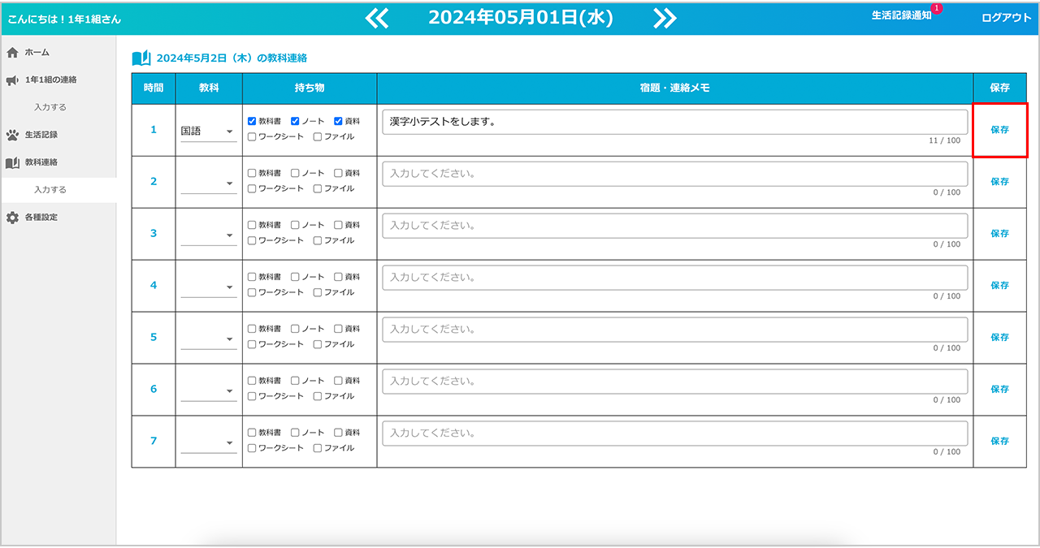
Task: Select 入力する under 1年1組の連絡
Action: click(50, 107)
